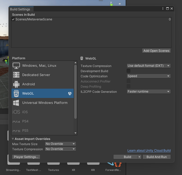This screenshot has width=182, height=175.
Task: Select the Dedicated Server platform icon
Action: click(x=16, y=75)
